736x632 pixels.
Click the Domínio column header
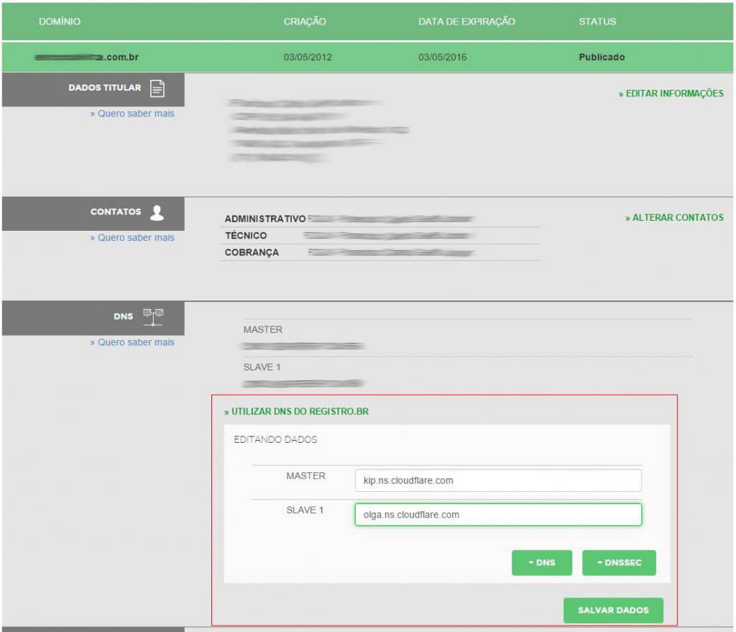[60, 22]
